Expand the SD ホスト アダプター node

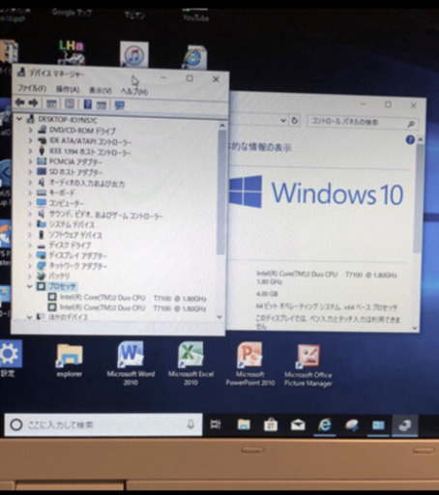click(30, 172)
